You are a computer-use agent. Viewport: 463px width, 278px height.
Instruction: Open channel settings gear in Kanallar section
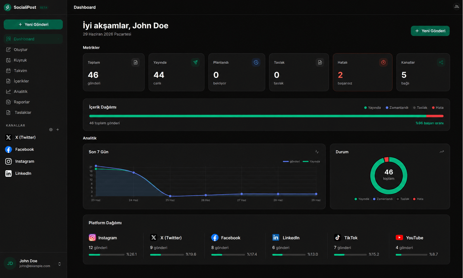(x=51, y=130)
